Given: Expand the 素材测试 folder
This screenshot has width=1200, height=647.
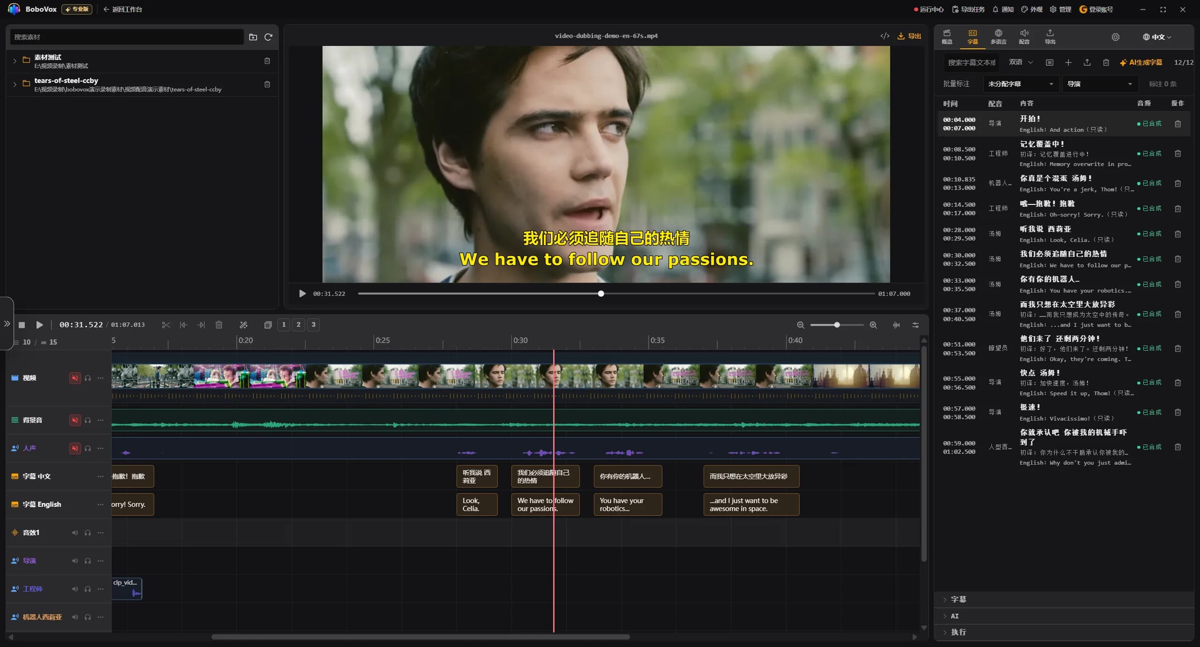Looking at the screenshot, I should coord(15,61).
